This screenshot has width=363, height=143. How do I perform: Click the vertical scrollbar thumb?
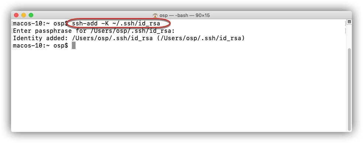tap(350, 89)
